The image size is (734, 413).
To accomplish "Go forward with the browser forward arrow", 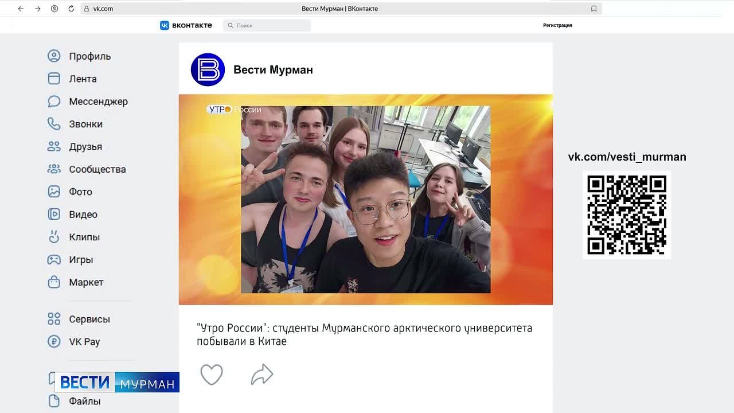I will coord(38,9).
